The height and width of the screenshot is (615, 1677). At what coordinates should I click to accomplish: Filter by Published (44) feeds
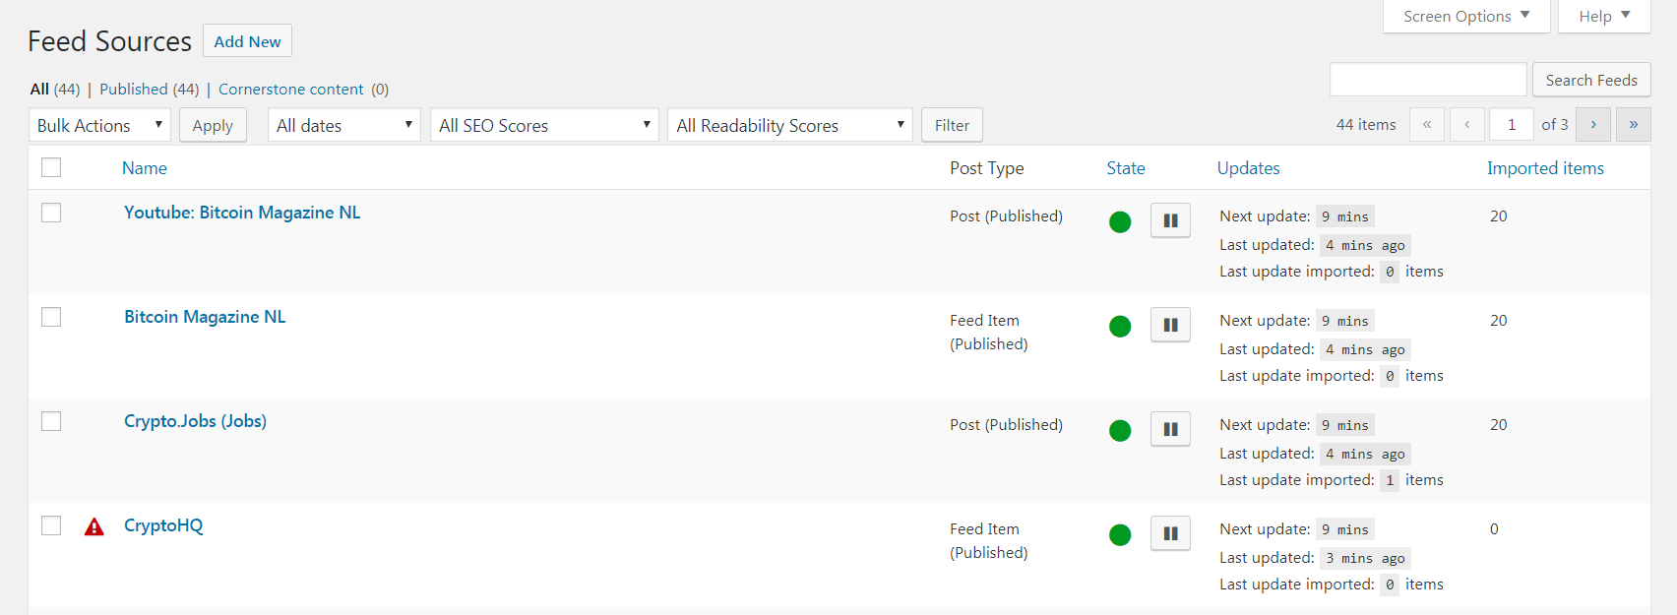[149, 89]
